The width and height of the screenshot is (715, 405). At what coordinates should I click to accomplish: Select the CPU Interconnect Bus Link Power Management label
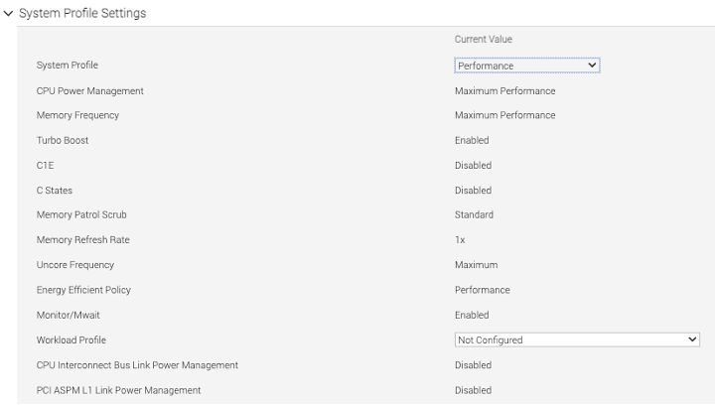click(137, 365)
